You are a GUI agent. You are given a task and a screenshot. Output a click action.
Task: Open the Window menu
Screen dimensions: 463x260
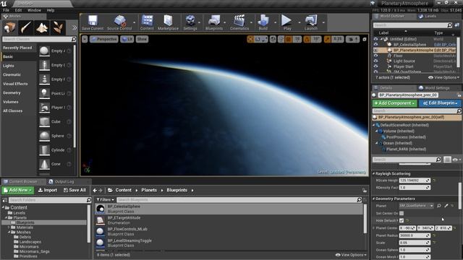[x=34, y=10]
